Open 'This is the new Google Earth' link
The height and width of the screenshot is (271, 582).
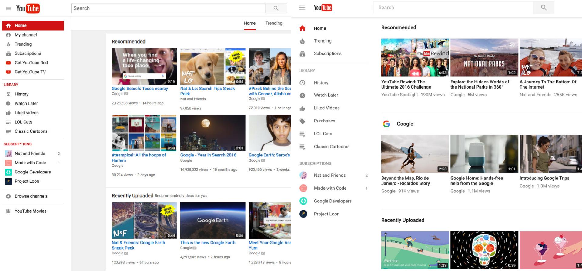(x=208, y=243)
